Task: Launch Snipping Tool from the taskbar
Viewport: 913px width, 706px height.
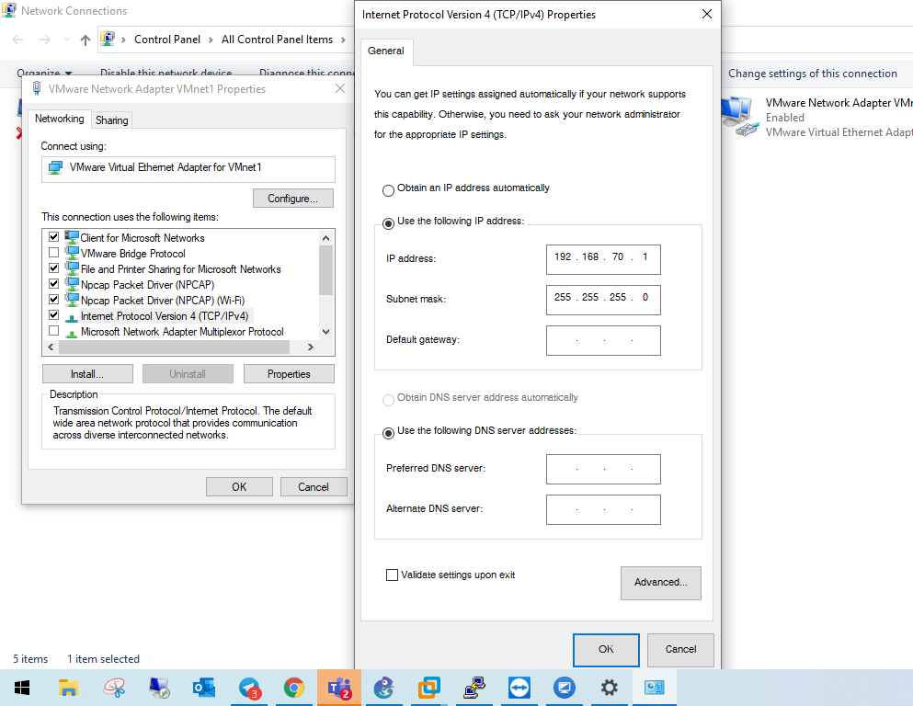Action: pos(115,688)
